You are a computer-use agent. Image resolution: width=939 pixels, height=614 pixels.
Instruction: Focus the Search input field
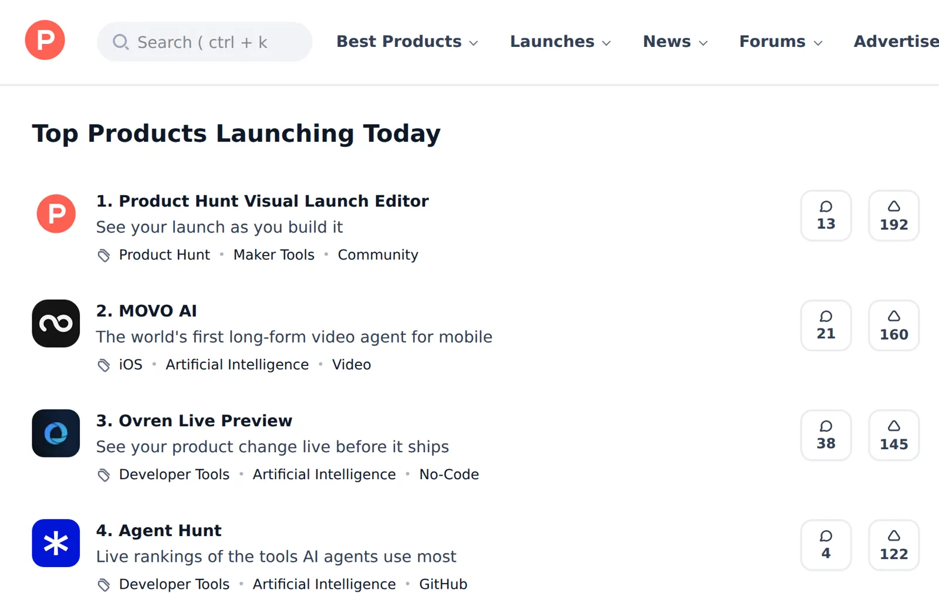(204, 42)
